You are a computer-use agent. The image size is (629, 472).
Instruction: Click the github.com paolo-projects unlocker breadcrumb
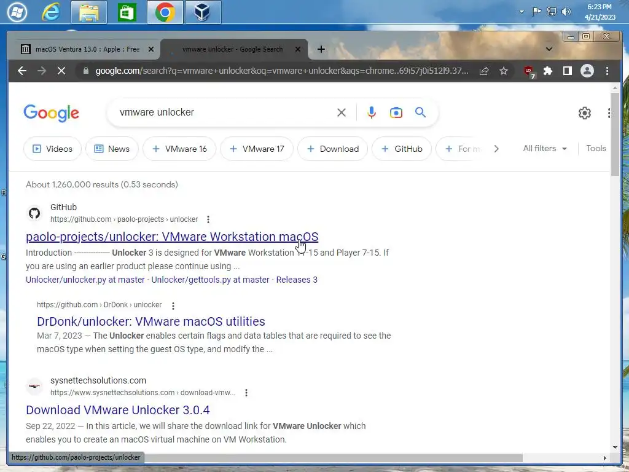click(124, 219)
